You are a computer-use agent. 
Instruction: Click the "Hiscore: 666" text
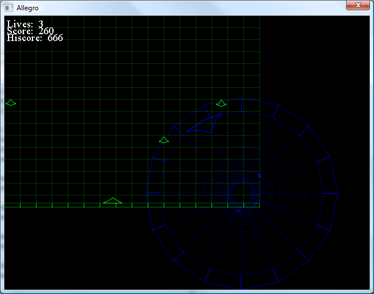click(35, 38)
